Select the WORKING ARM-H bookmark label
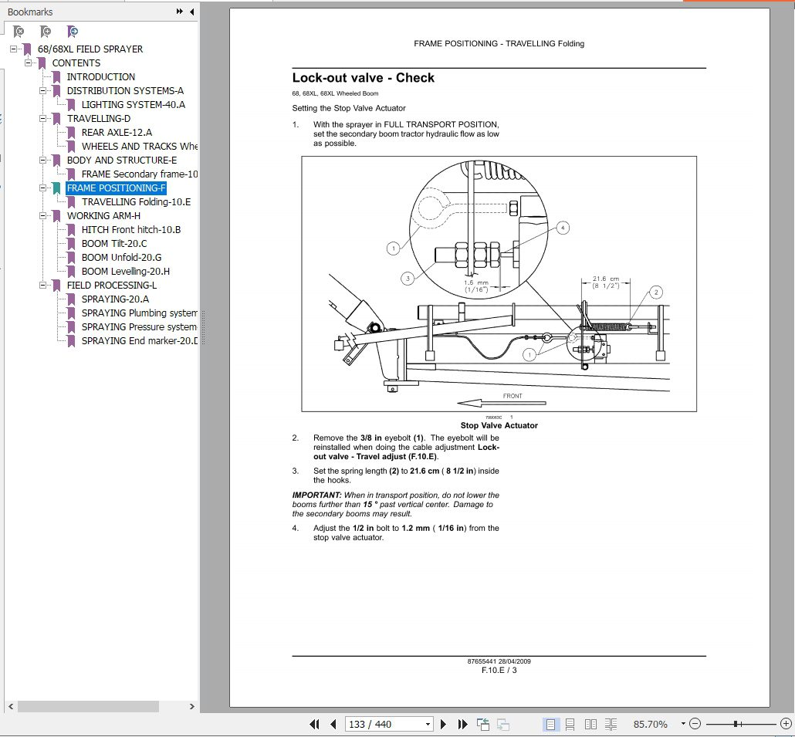This screenshot has height=737, width=795. [103, 216]
